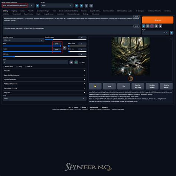Expand the Dynamic Prompts section
Screen dimensions: 176x176
45,79
